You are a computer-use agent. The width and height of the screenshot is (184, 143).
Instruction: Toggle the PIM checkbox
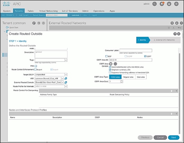pos(36,66)
